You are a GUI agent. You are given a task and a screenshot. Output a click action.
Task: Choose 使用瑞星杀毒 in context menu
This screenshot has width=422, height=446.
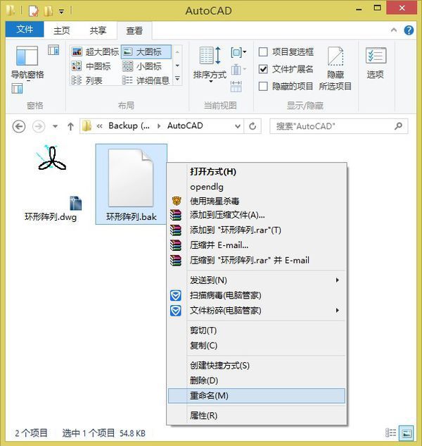pos(257,201)
